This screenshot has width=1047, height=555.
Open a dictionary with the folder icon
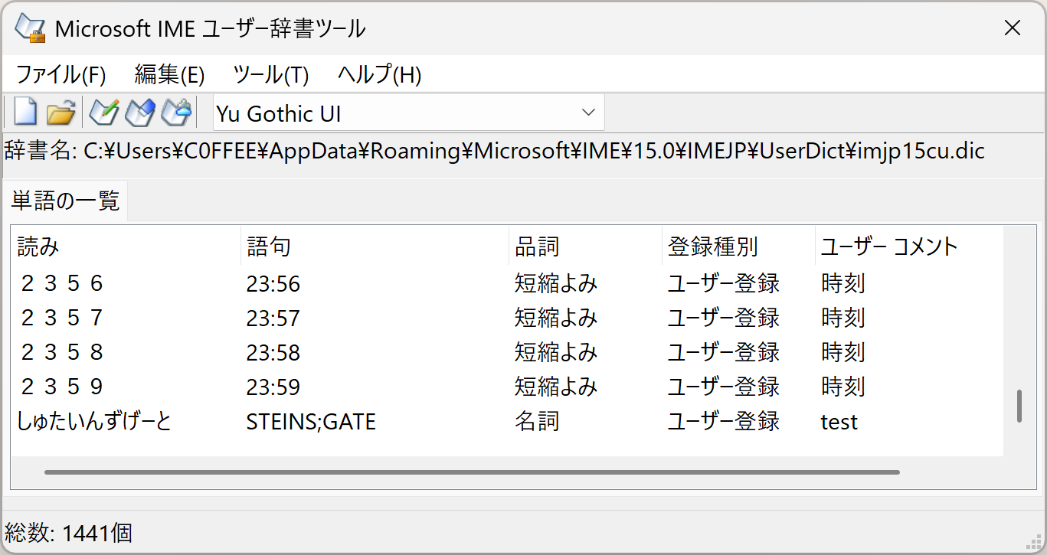61,113
